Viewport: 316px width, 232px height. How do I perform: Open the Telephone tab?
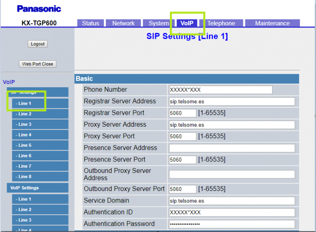tap(221, 23)
